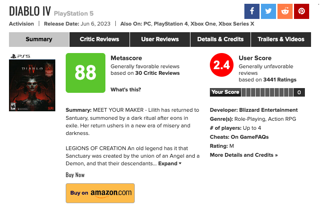This screenshot has height=206, width=329.
Task: Go to Details & Credits tab
Action: click(x=220, y=39)
